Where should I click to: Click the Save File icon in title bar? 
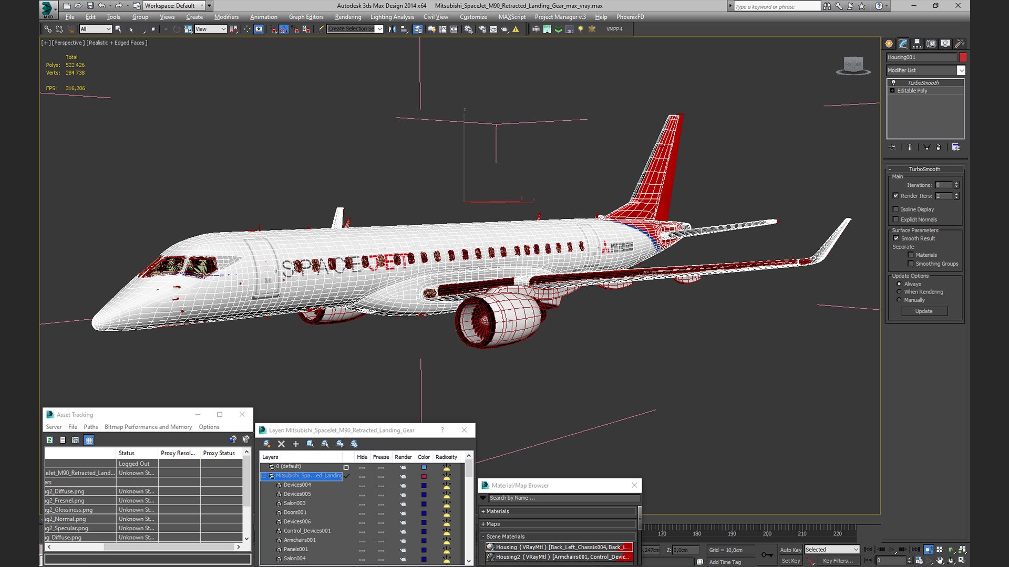pos(90,6)
